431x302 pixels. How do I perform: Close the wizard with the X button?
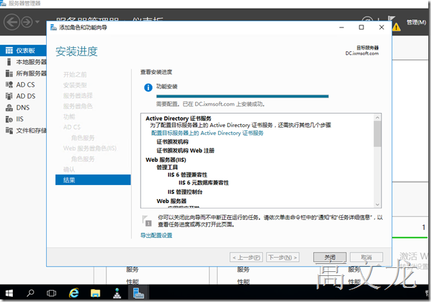(381, 27)
